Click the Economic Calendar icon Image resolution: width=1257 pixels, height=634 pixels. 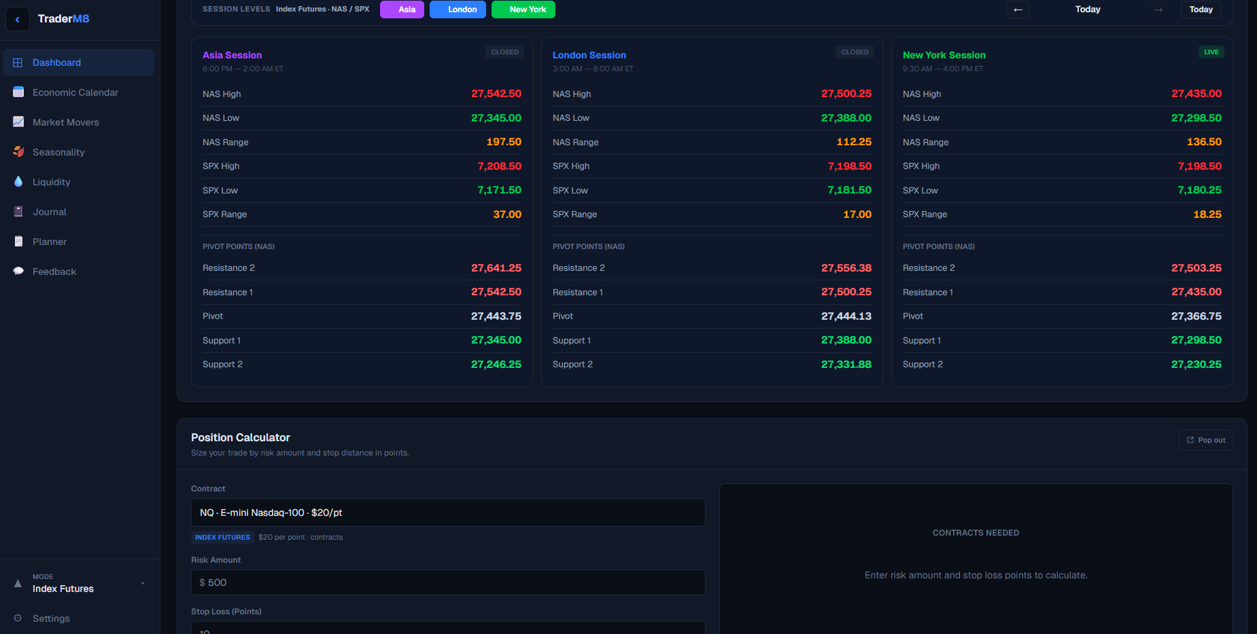tap(18, 92)
